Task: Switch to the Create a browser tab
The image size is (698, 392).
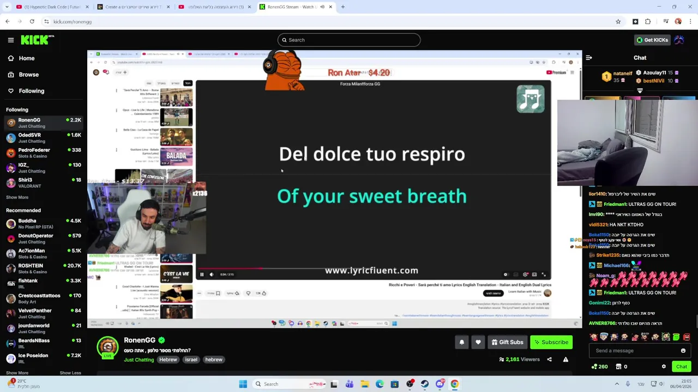Action: coord(134,7)
